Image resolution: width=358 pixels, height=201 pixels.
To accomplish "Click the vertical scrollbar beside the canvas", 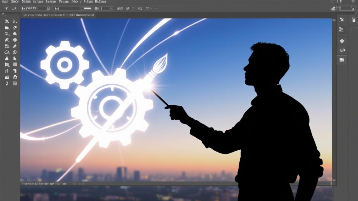I will (334, 100).
